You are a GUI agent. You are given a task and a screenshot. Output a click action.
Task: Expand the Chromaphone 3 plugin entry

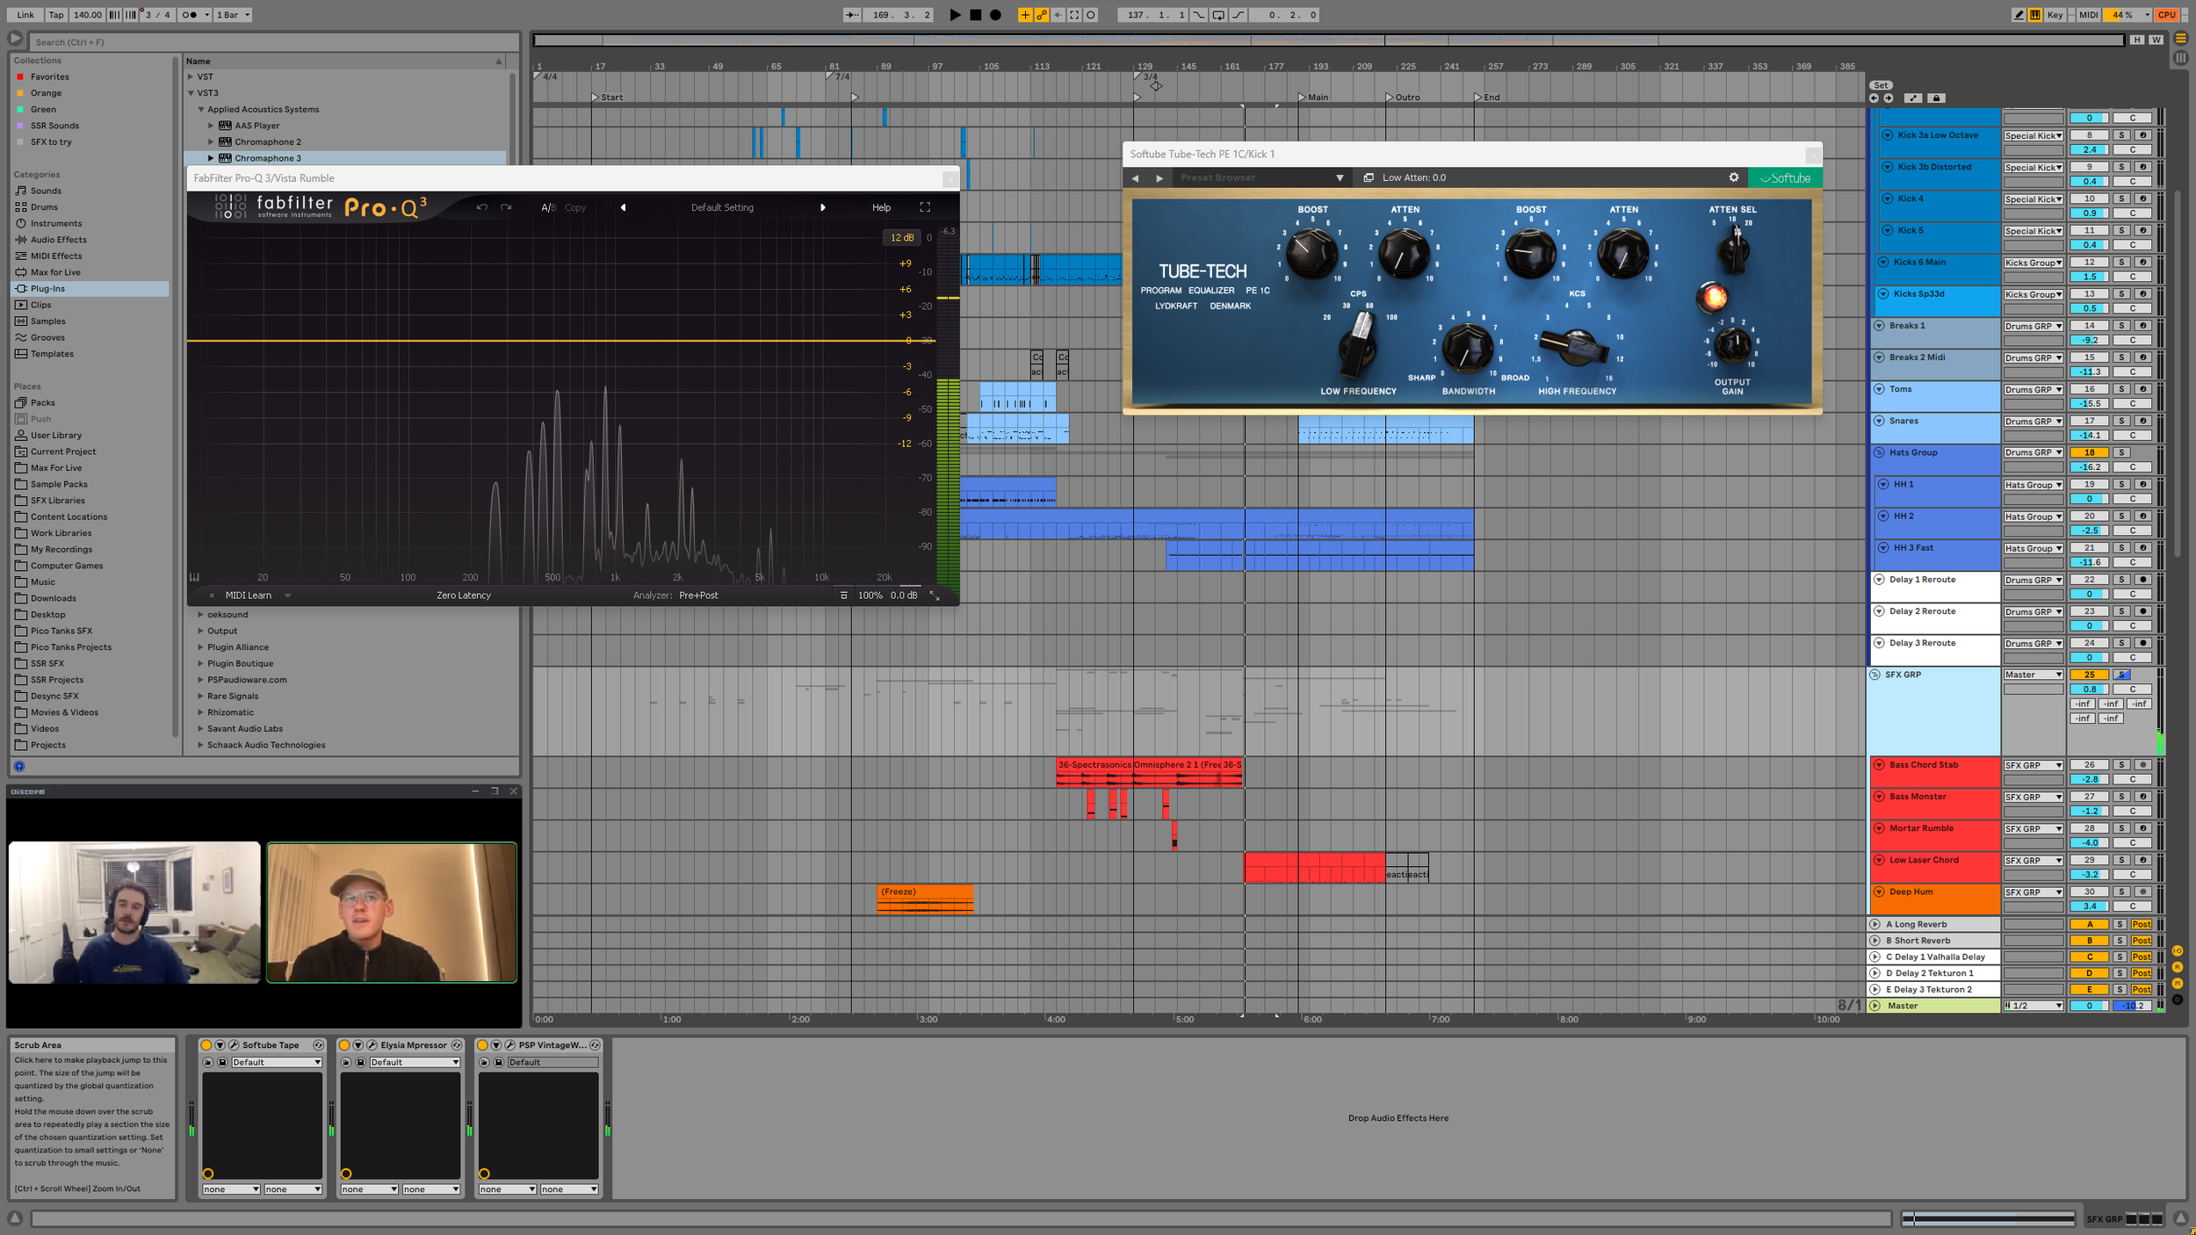pyautogui.click(x=211, y=158)
